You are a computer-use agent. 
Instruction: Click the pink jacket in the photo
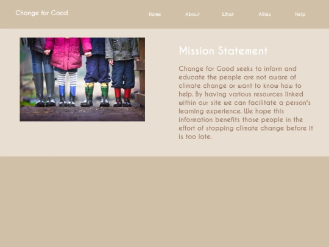click(x=68, y=54)
